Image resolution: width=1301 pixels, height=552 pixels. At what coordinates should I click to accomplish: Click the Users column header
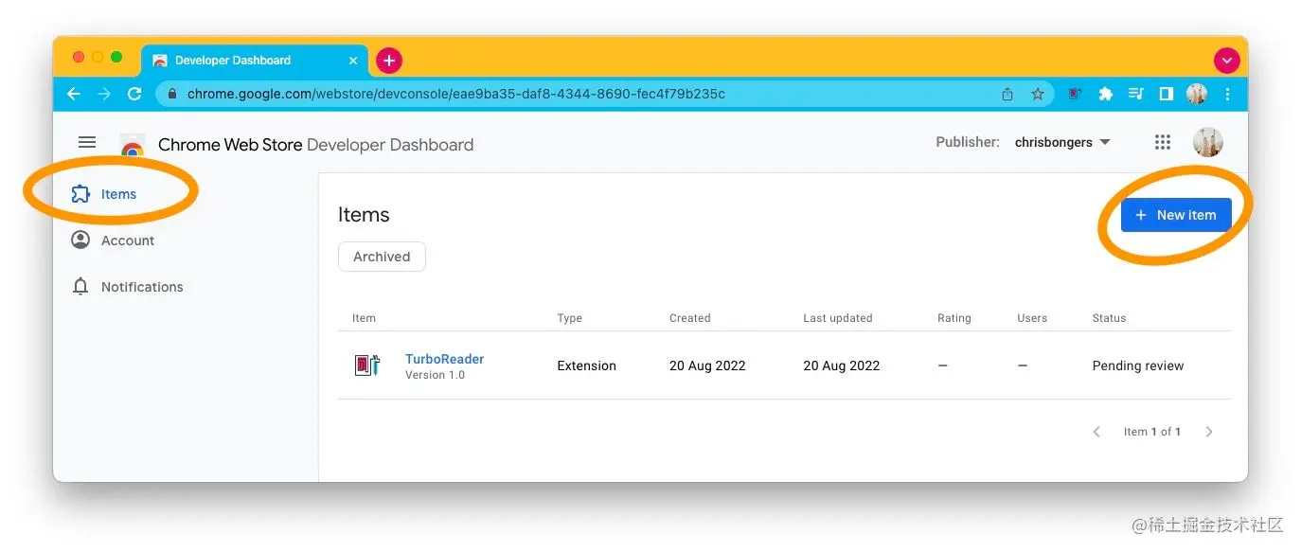[1032, 318]
